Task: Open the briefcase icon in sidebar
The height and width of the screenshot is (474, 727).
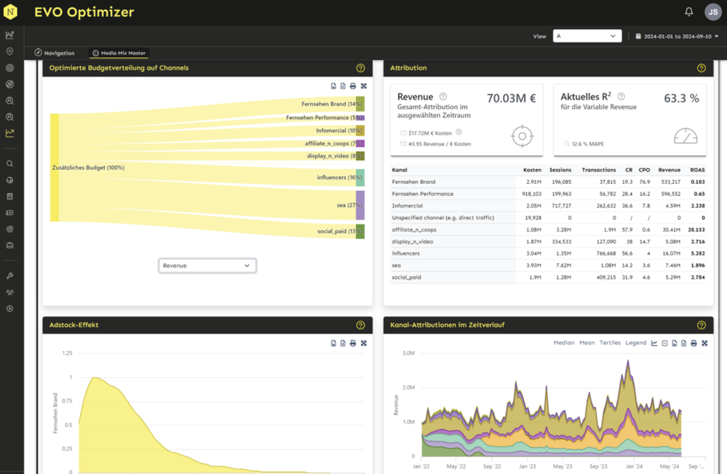Action: click(10, 246)
